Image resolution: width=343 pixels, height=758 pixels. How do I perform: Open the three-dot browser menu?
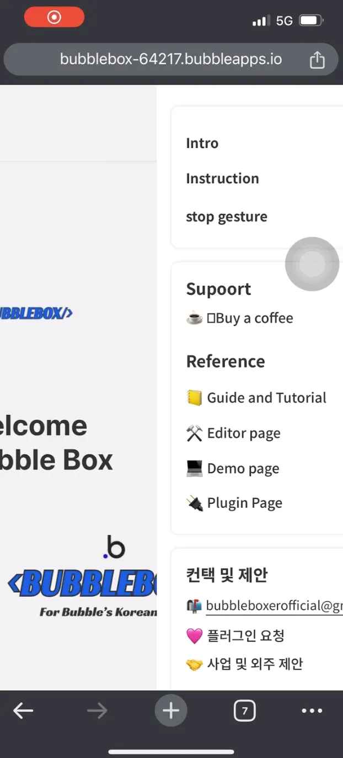[x=312, y=711]
